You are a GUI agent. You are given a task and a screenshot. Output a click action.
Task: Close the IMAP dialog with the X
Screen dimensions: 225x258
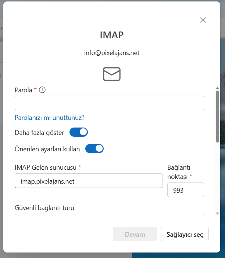pos(203,20)
